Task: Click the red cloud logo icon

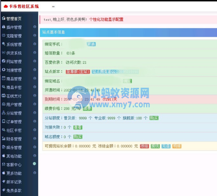Action: tap(6, 6)
